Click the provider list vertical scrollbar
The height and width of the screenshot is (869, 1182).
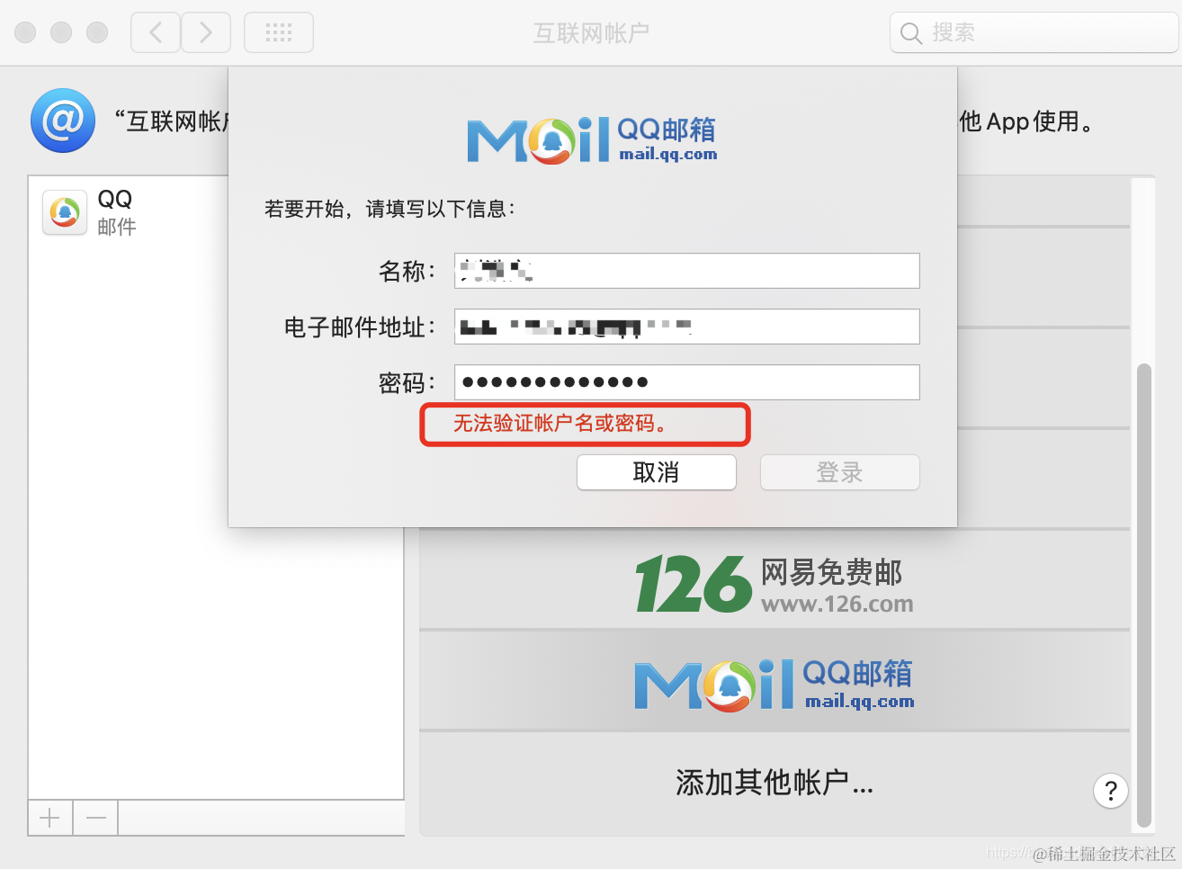[1144, 594]
